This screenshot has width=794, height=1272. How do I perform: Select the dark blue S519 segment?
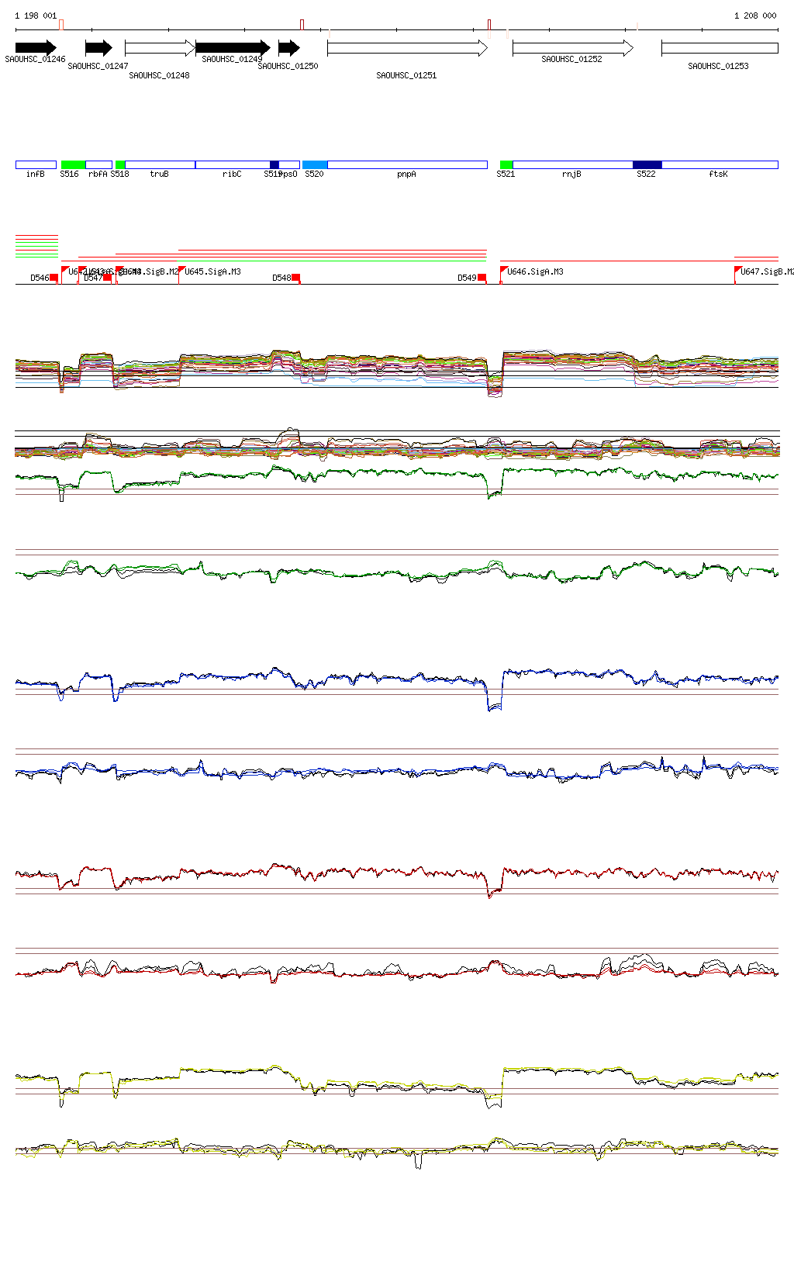point(274,164)
